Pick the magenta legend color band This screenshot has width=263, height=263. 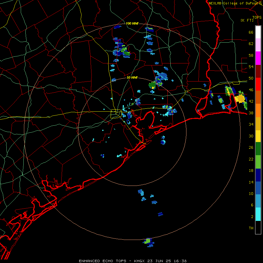click(258, 58)
